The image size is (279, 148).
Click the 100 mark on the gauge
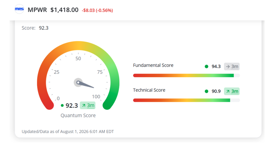(96, 96)
